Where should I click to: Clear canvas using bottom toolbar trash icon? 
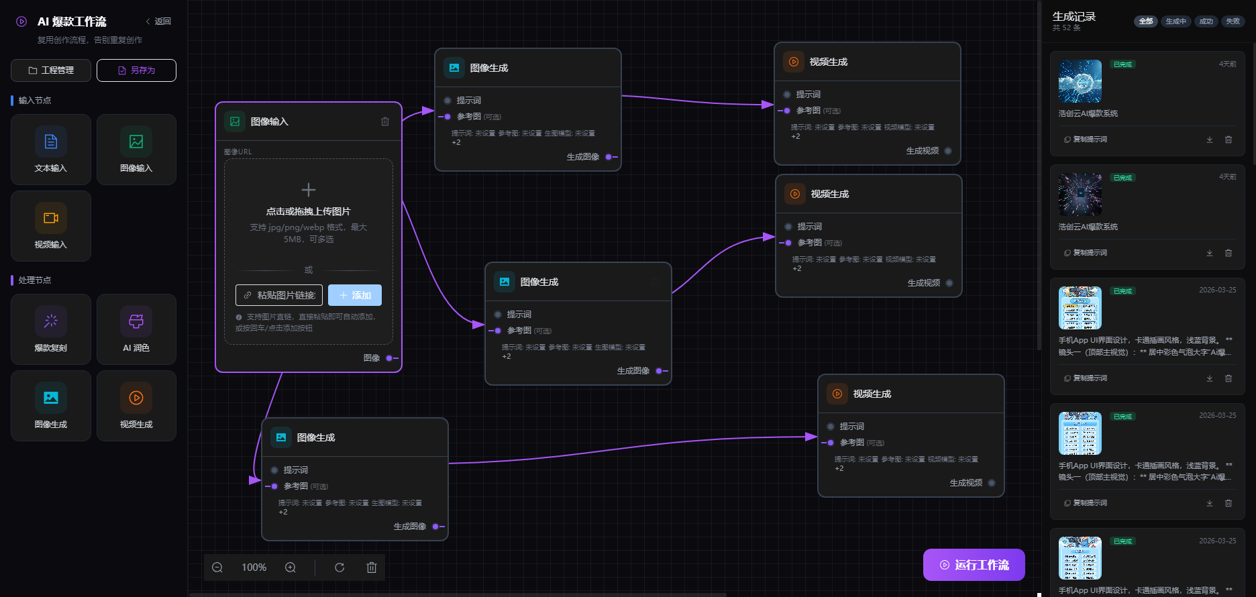(372, 567)
